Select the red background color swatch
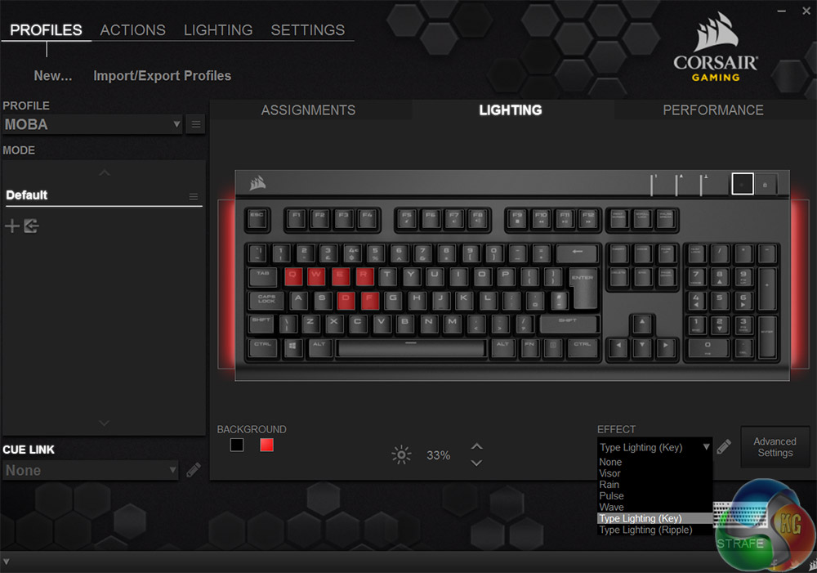Viewport: 817px width, 573px height. 266,445
